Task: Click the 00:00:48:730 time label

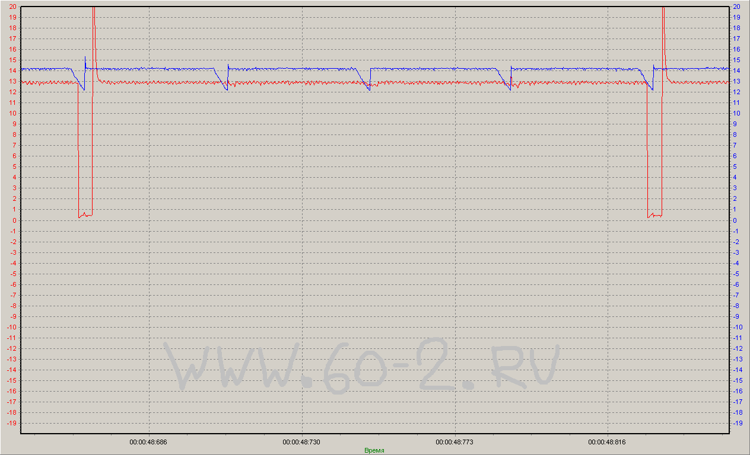Action: click(x=301, y=442)
